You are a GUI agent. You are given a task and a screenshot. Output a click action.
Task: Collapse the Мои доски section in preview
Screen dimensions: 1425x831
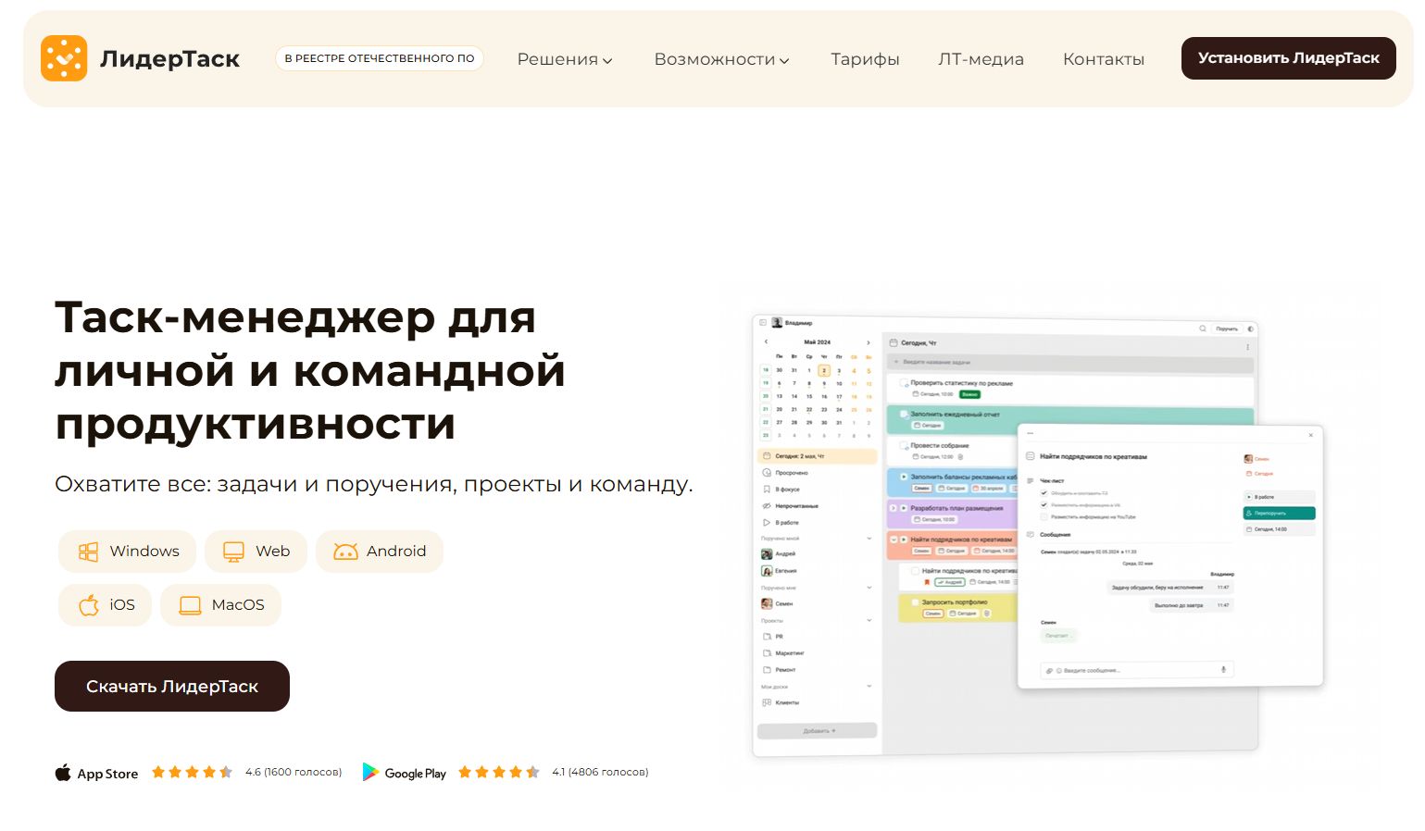point(869,687)
